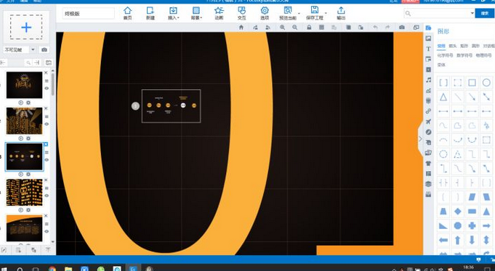Expand the 插入 (Insert) dropdown menu
495x271 pixels.
[x=173, y=13]
